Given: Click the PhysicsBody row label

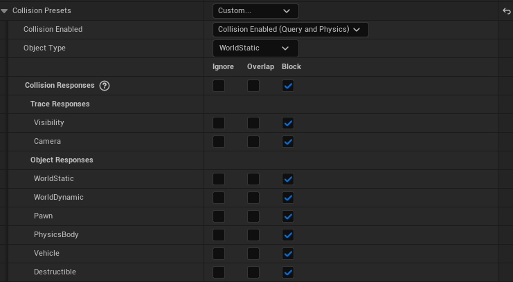Looking at the screenshot, I should click(56, 234).
